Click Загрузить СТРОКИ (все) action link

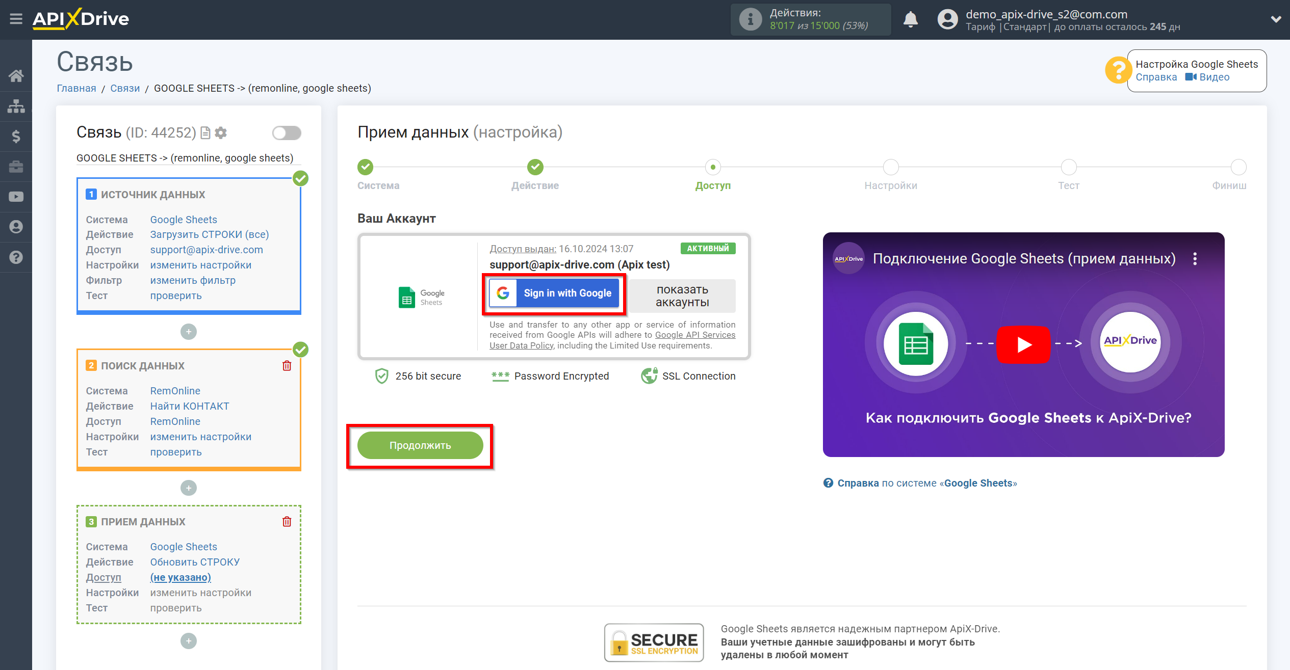point(210,234)
